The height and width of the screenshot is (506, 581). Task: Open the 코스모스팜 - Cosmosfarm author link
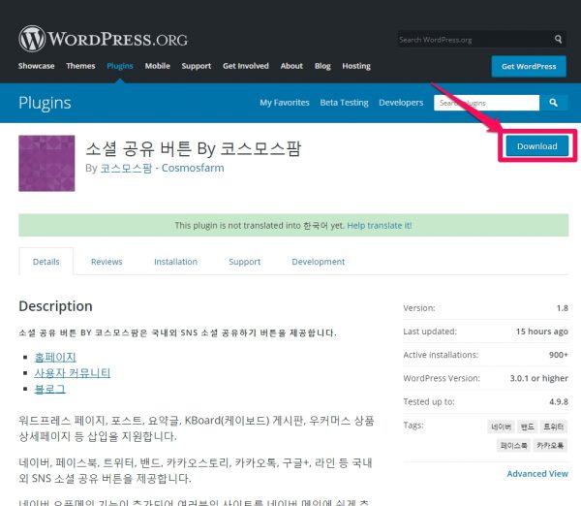[x=163, y=168]
